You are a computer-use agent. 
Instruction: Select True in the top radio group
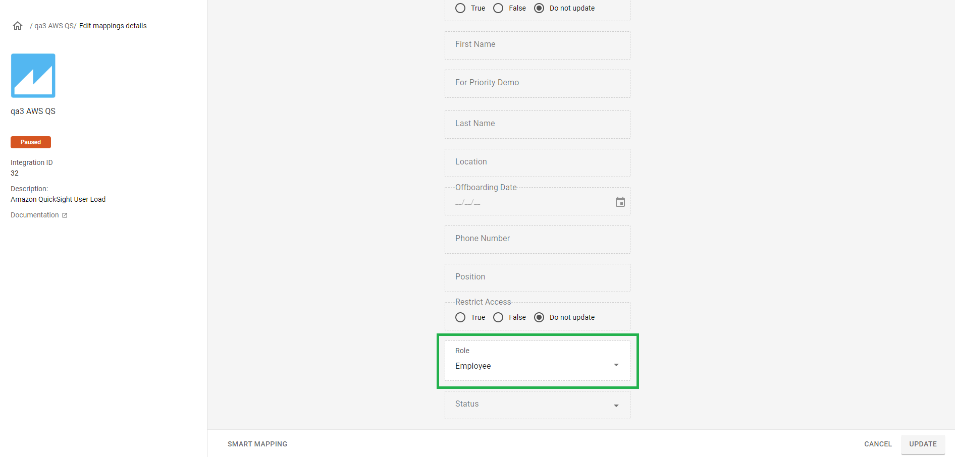(460, 8)
